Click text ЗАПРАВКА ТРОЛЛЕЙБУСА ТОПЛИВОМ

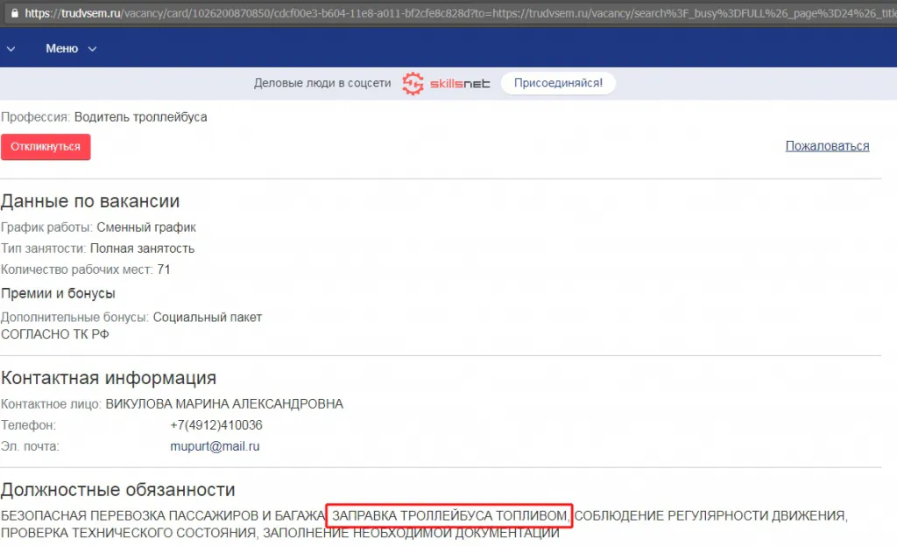(449, 515)
